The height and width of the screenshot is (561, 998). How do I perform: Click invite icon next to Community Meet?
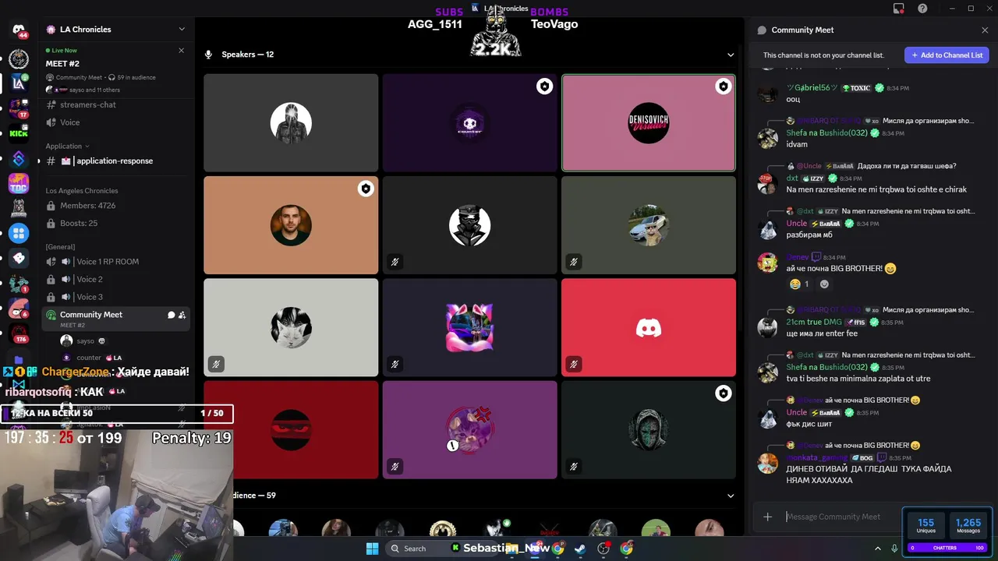182,315
